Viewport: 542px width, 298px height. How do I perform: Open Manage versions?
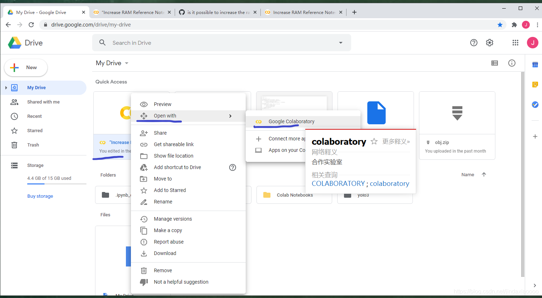pos(188,219)
